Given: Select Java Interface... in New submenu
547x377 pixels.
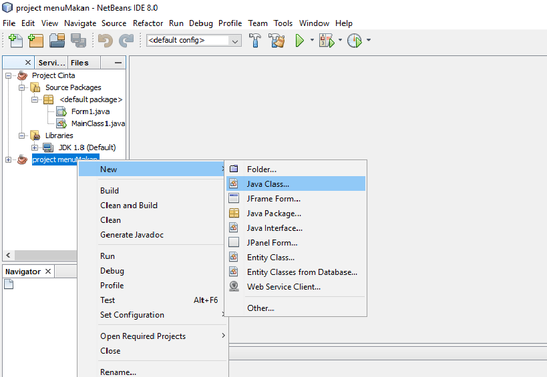Looking at the screenshot, I should click(296, 228).
